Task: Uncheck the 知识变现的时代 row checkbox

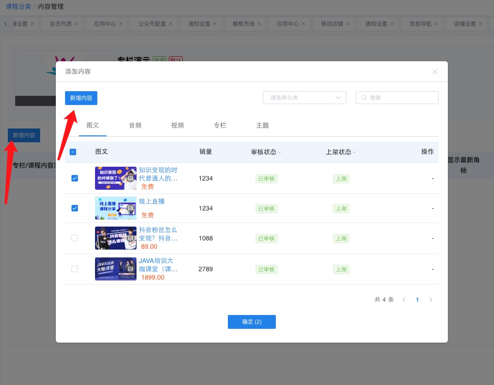Action: click(x=75, y=178)
